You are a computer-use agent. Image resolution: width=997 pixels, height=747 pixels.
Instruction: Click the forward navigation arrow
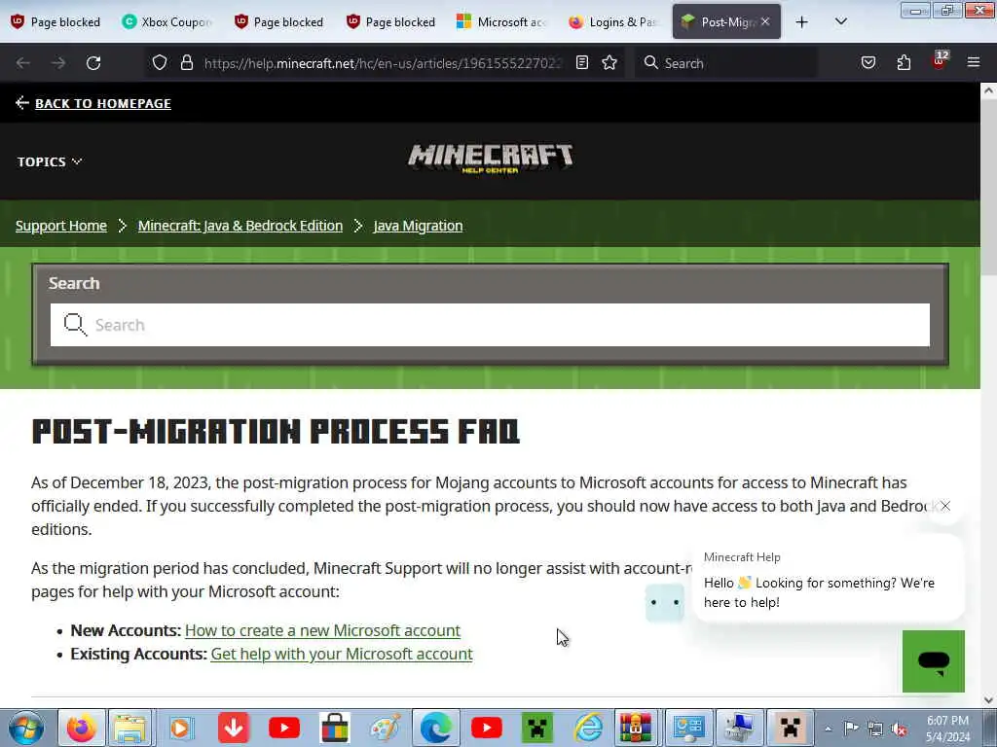[57, 63]
